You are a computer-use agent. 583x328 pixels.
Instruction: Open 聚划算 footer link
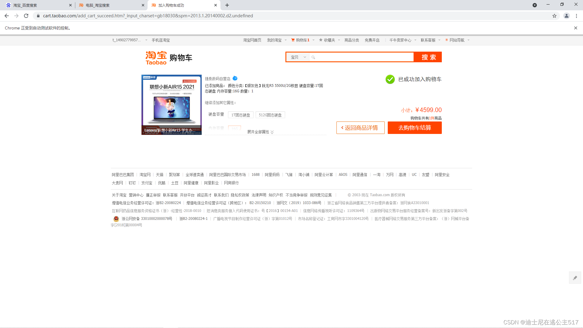(174, 175)
